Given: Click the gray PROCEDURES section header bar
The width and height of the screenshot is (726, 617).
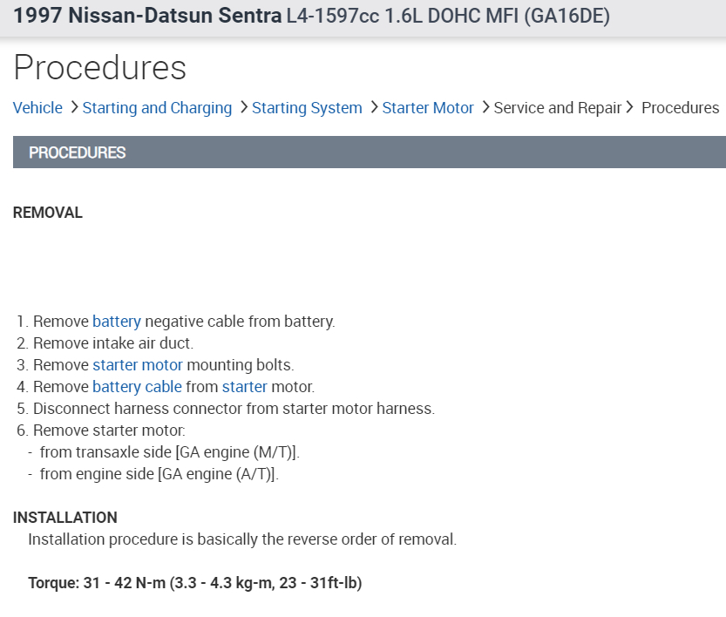Looking at the screenshot, I should (370, 153).
